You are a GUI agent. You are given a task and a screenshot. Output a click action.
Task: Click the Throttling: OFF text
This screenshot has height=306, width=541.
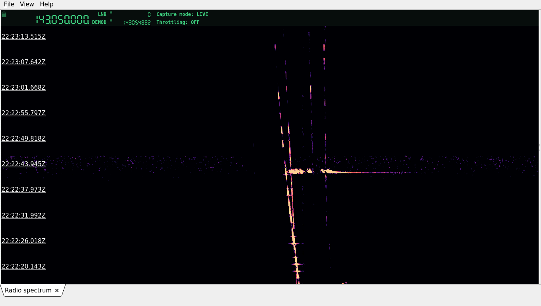click(x=178, y=22)
